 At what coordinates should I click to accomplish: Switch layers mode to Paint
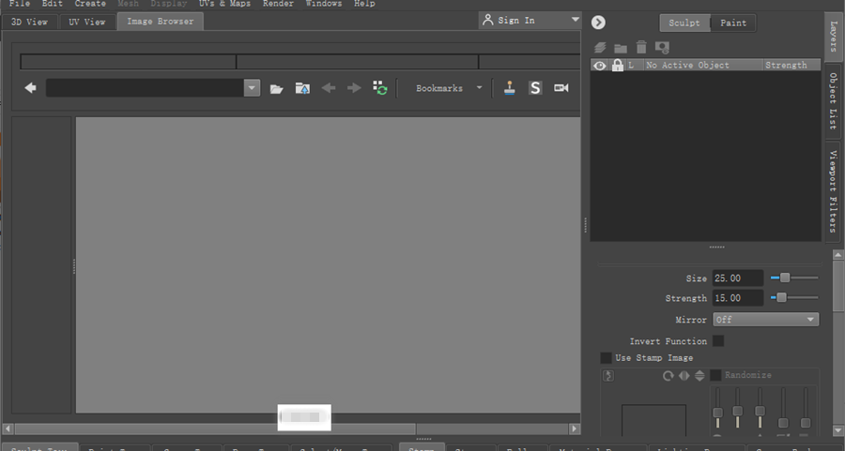(x=733, y=23)
